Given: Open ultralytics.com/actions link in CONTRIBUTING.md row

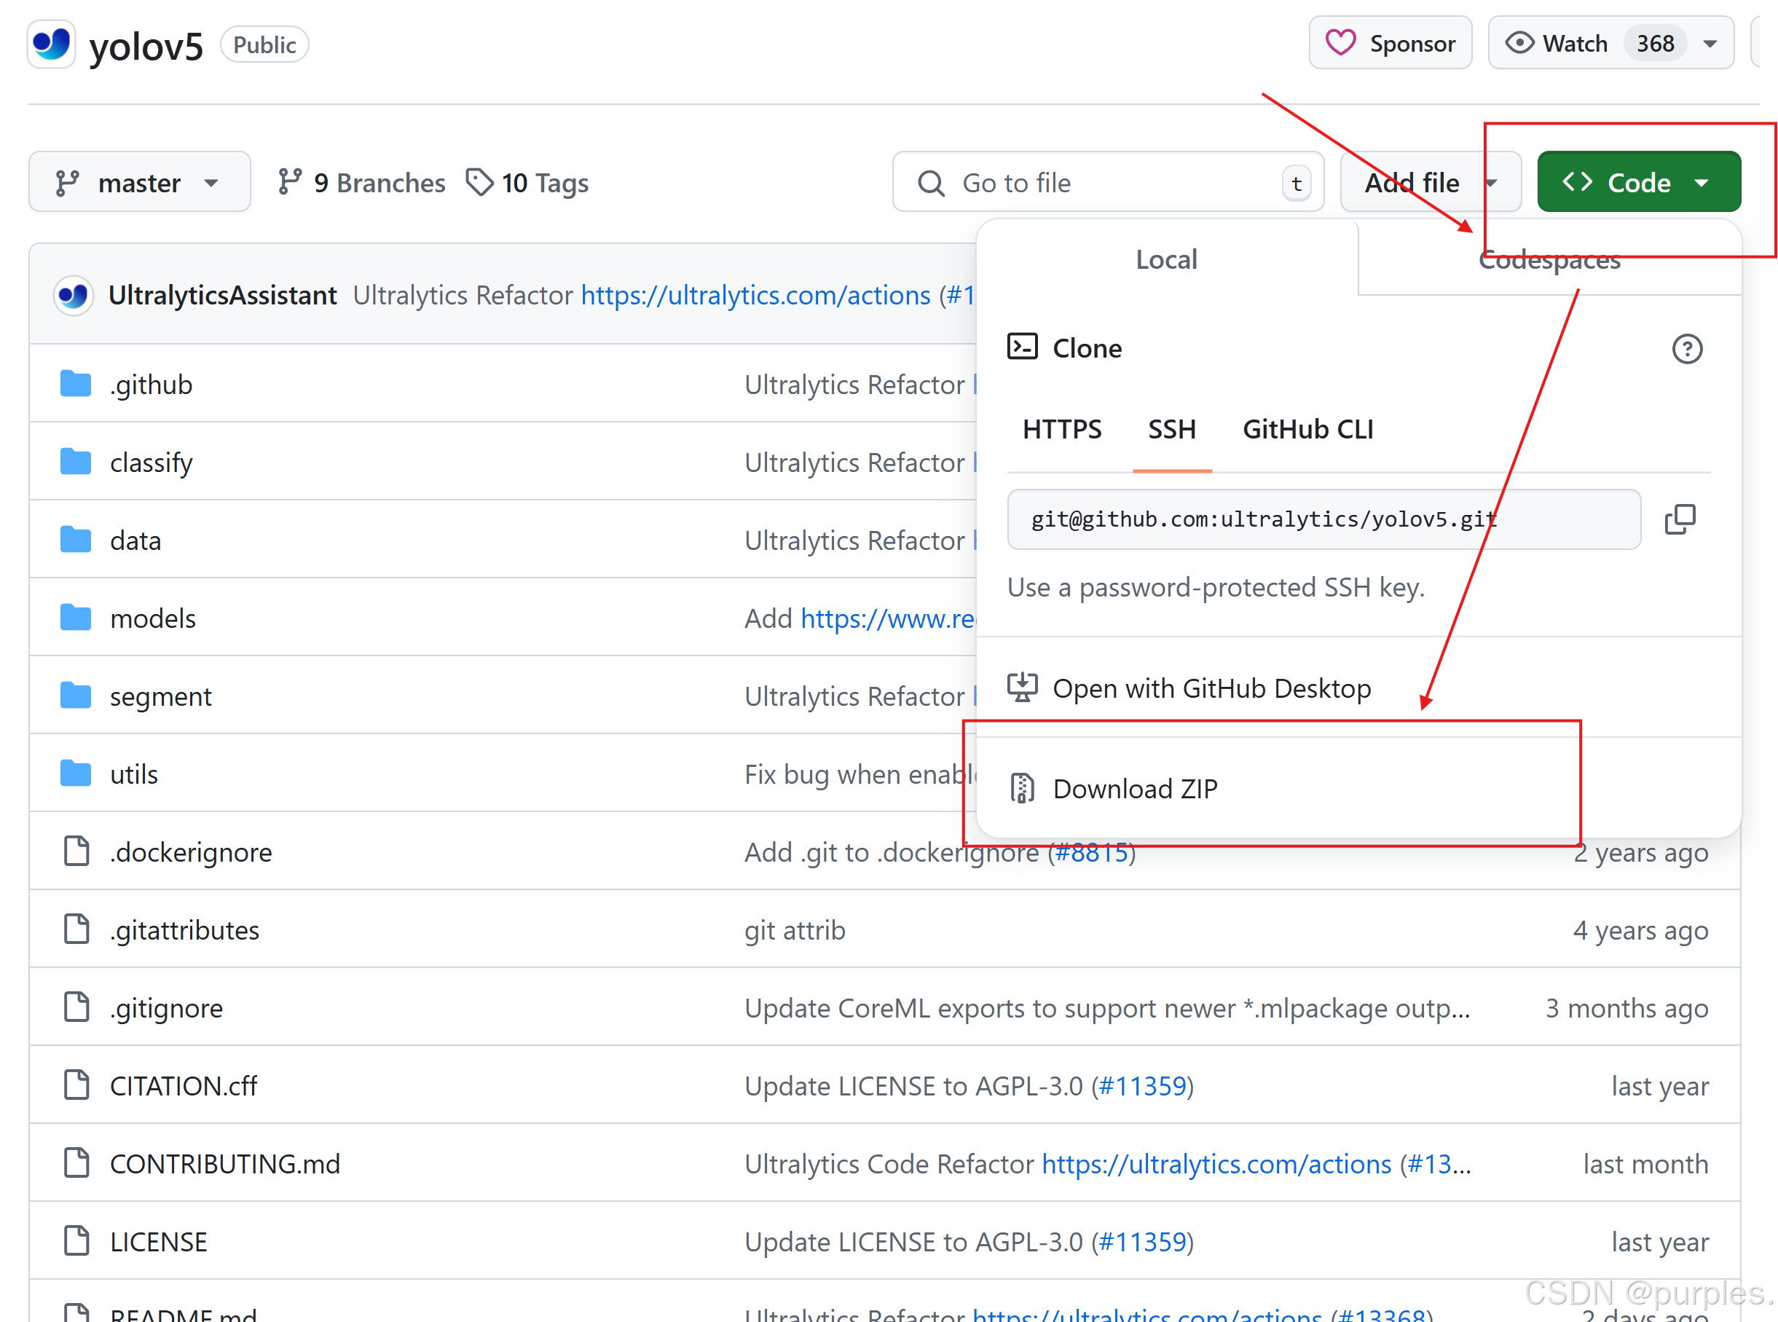Looking at the screenshot, I should click(x=1216, y=1165).
